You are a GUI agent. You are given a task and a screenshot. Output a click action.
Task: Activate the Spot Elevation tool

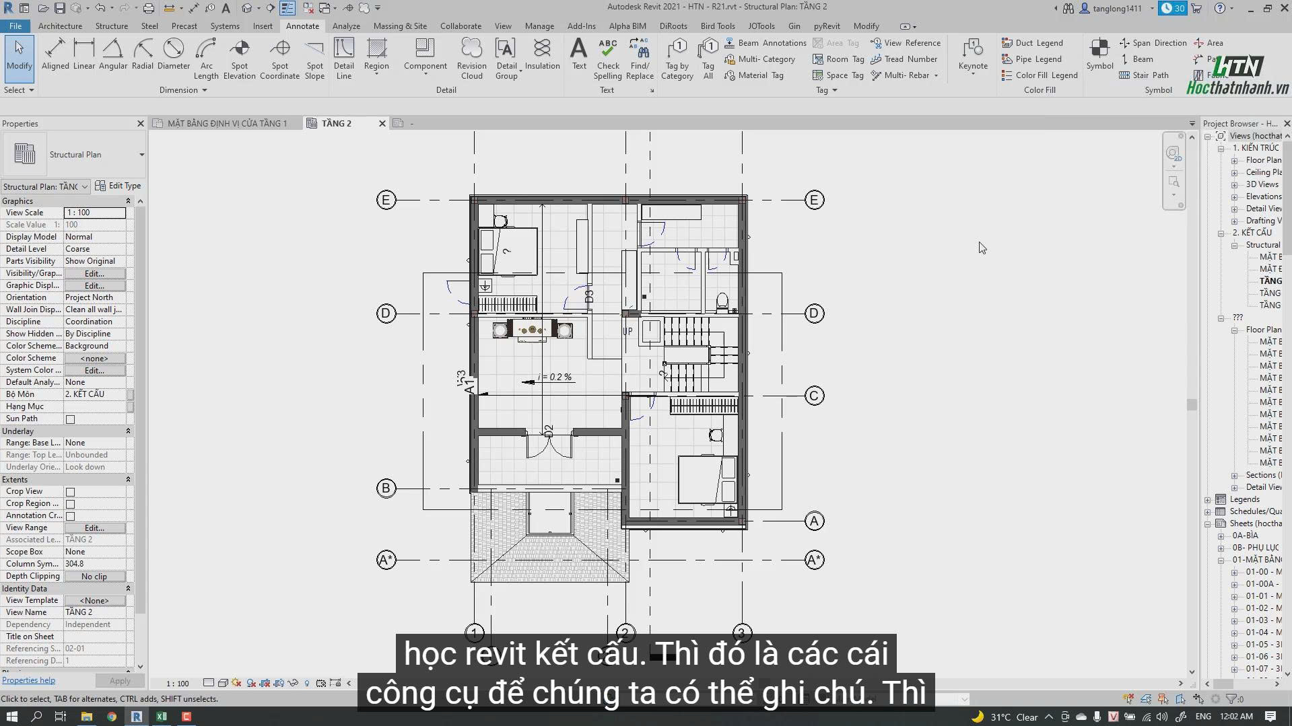(240, 59)
